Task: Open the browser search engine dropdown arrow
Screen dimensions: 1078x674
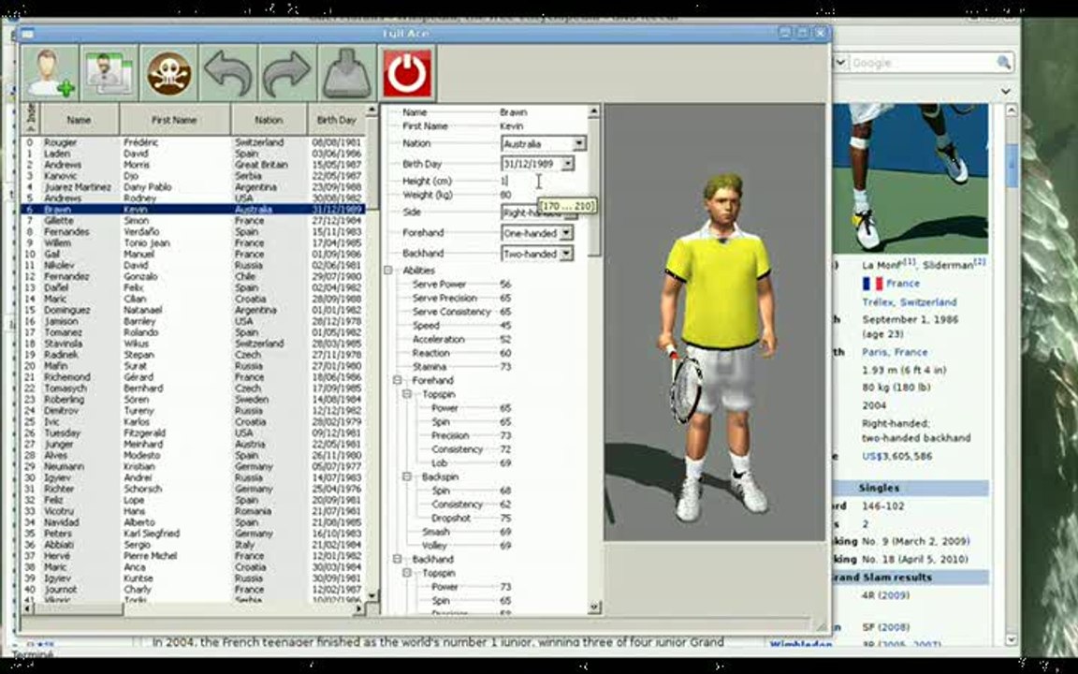Action: tap(839, 63)
